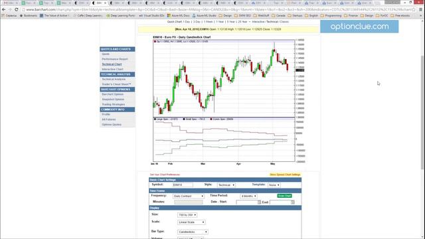
Task: Click the optionclue.com banner
Action: pos(359,27)
